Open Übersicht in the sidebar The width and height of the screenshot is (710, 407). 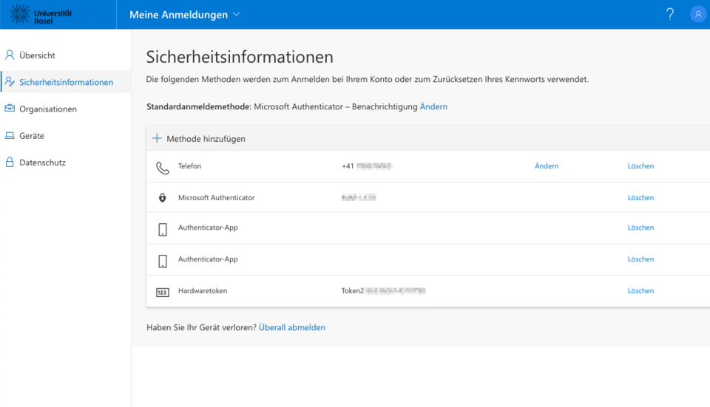(37, 55)
